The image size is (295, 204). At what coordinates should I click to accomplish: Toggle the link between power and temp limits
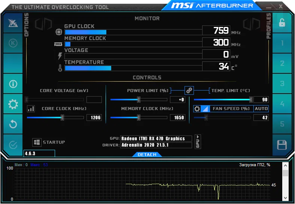189,90
